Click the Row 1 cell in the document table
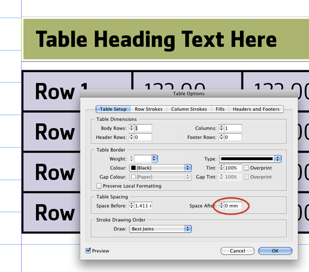The height and width of the screenshot is (272, 309). (78, 91)
